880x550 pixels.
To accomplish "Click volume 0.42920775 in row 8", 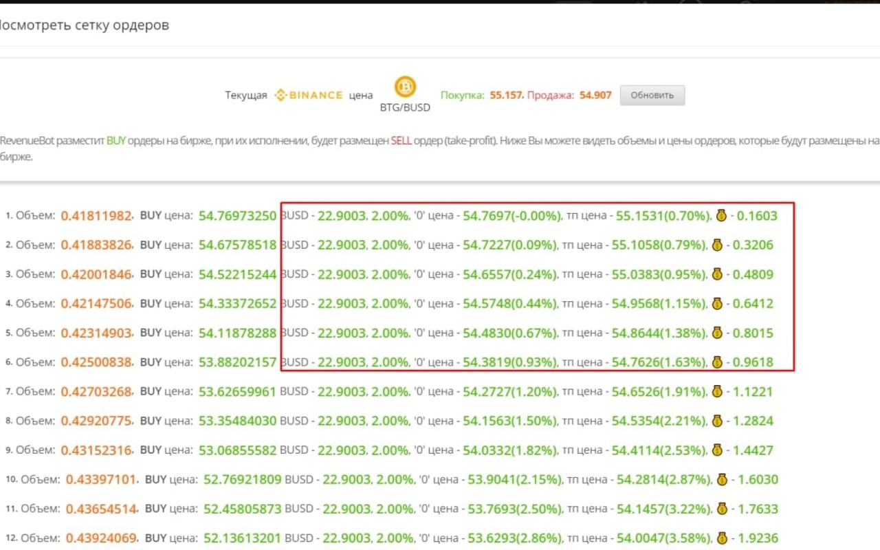I will [x=96, y=420].
